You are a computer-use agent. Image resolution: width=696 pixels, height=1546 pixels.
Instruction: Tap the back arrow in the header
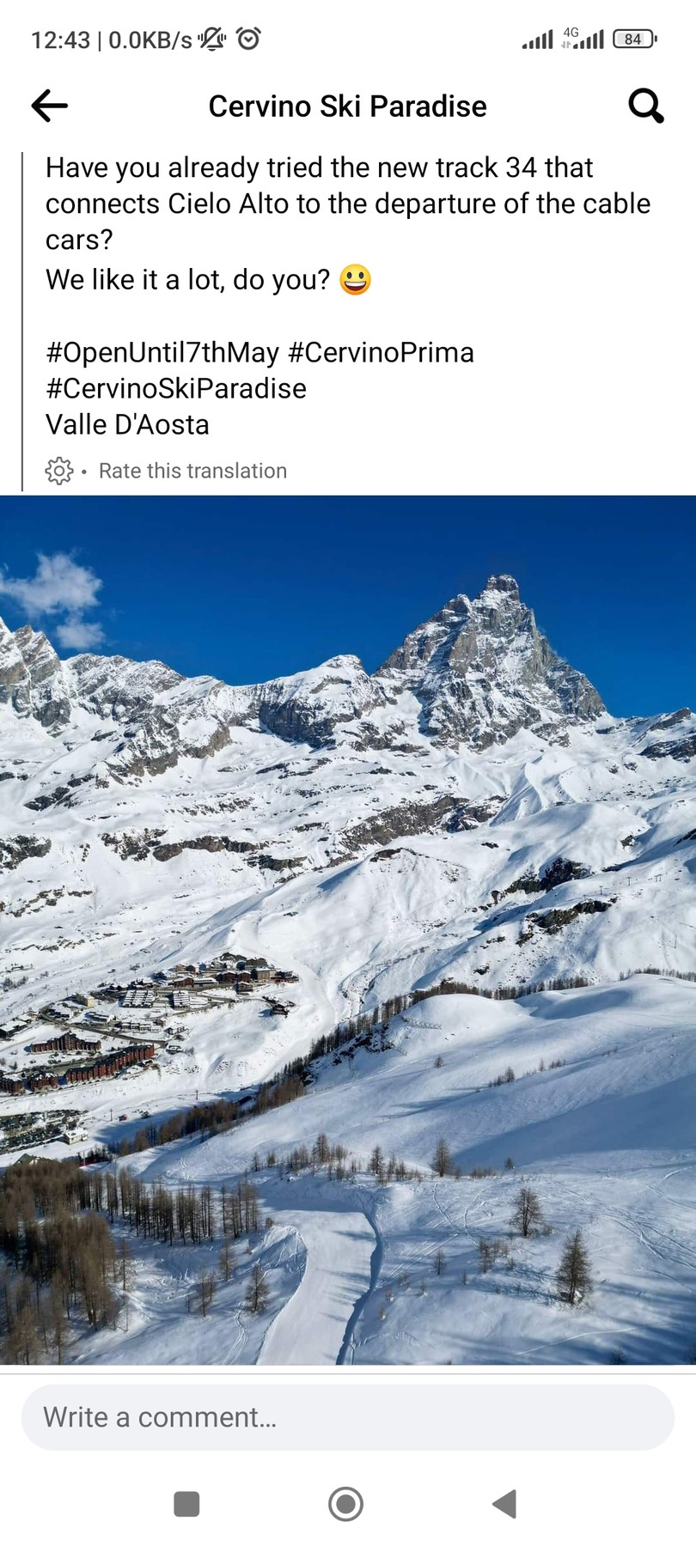(x=49, y=106)
